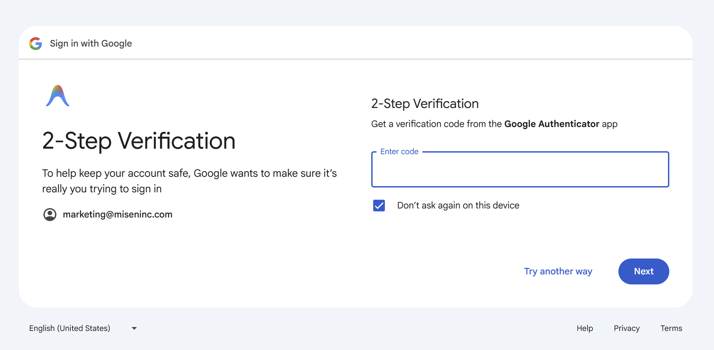The height and width of the screenshot is (350, 714).
Task: Focus the Enter code input field
Action: (x=520, y=169)
